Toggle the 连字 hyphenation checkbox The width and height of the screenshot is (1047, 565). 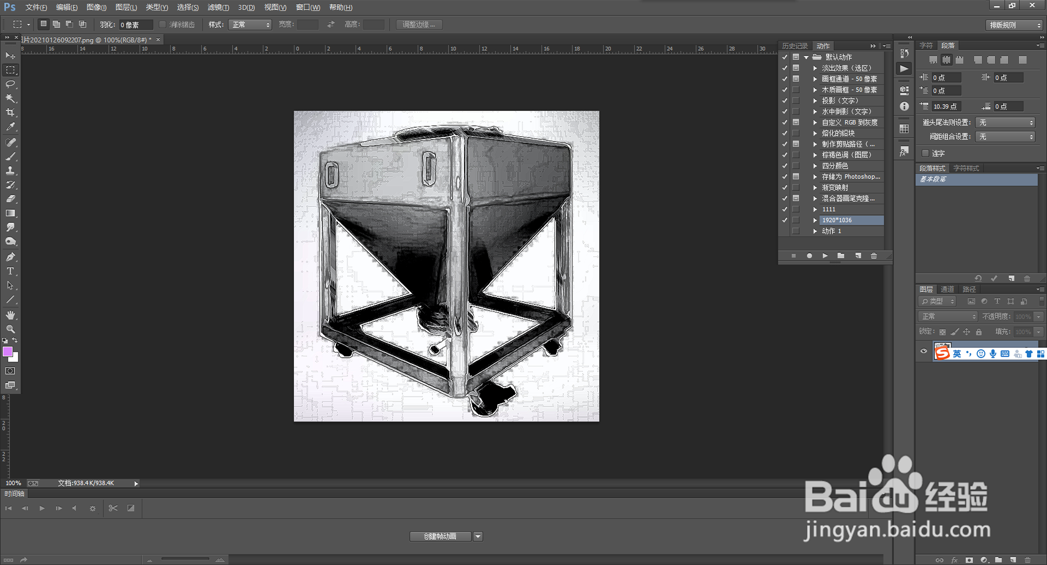point(925,153)
